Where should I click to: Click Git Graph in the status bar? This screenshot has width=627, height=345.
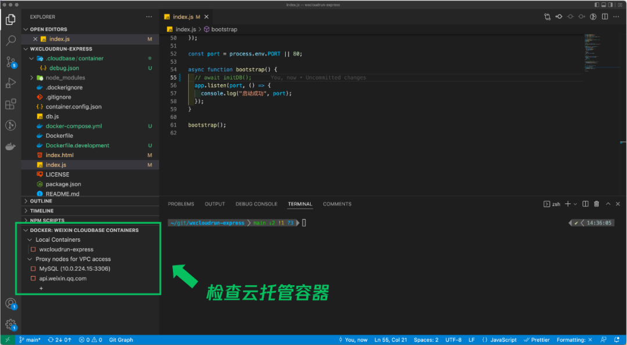[121, 340]
